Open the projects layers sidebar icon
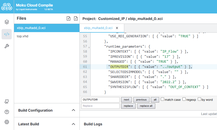This screenshot has width=217, height=130. click(7, 22)
